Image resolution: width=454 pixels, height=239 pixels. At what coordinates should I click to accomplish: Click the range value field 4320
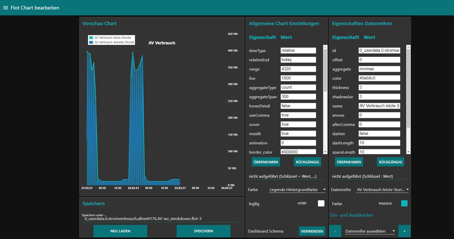pyautogui.click(x=298, y=69)
